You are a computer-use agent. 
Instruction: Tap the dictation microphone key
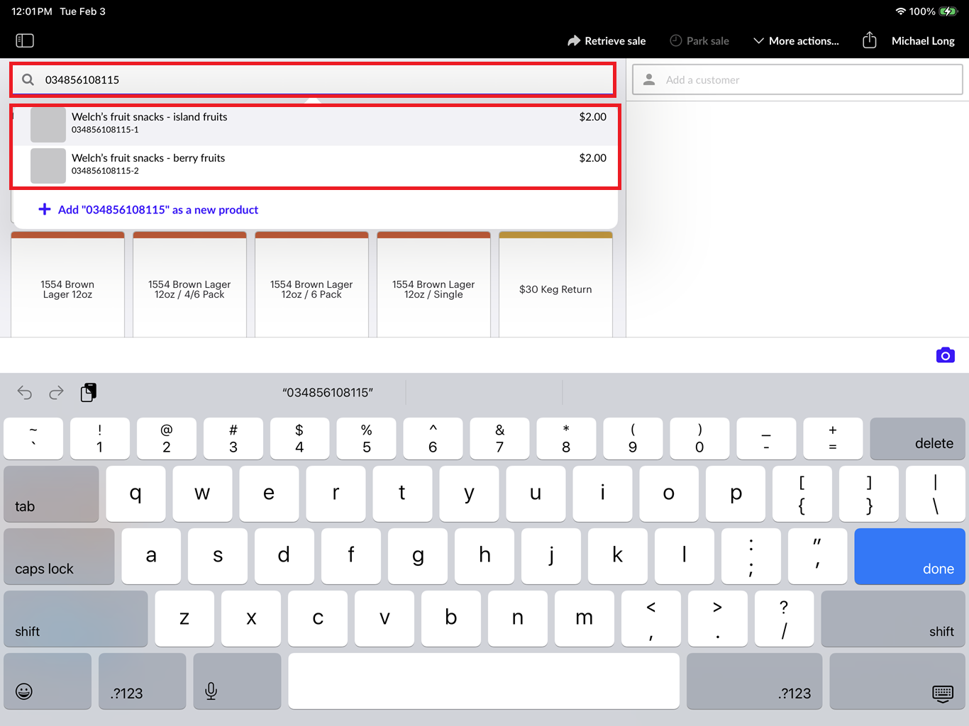click(x=237, y=681)
